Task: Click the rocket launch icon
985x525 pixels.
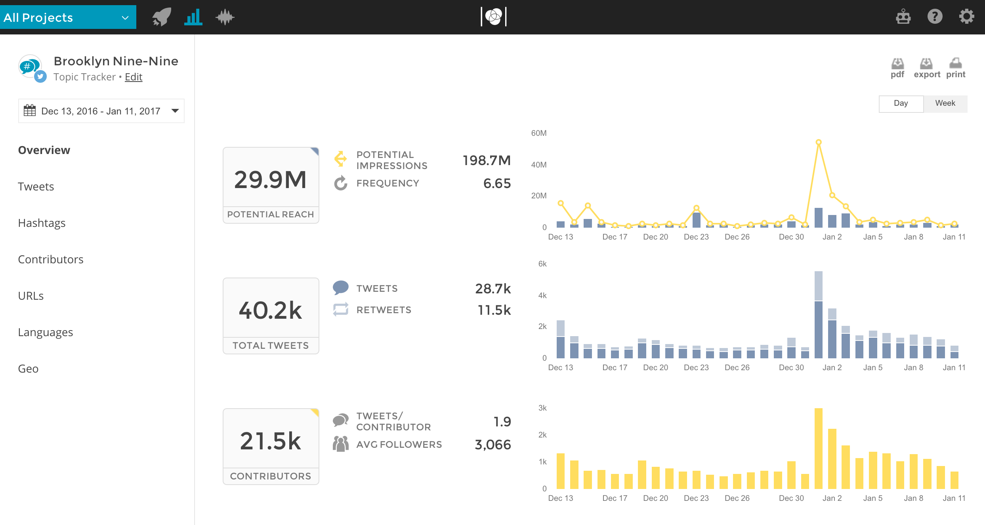Action: click(x=162, y=17)
